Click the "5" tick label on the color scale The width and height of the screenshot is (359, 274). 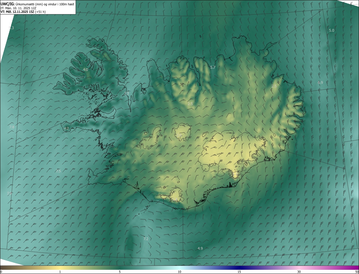[x=120, y=272]
